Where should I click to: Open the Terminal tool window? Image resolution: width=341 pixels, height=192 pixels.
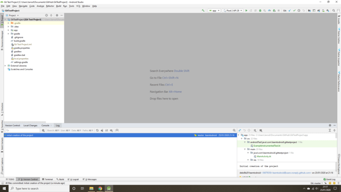(x=47, y=179)
